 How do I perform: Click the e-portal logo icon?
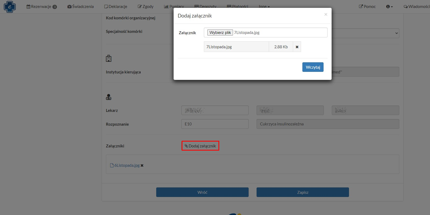coord(10,7)
